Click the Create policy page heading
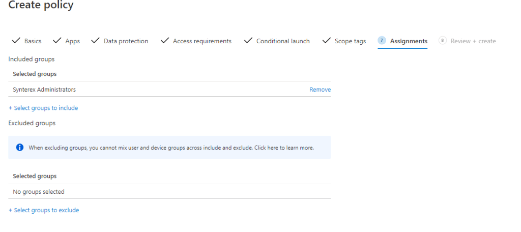Viewport: 521px width, 232px height. click(41, 6)
